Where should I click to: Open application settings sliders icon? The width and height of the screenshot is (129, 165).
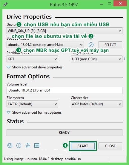[x=28, y=145]
